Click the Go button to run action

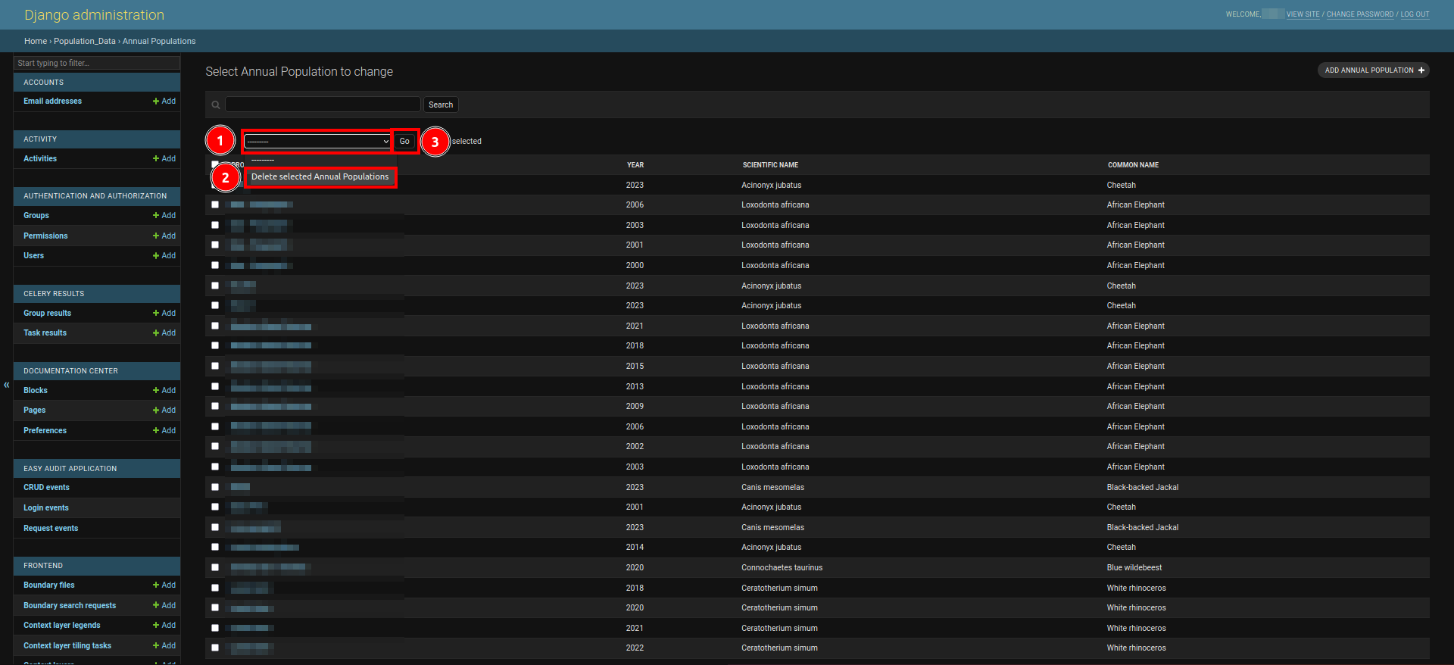(404, 141)
